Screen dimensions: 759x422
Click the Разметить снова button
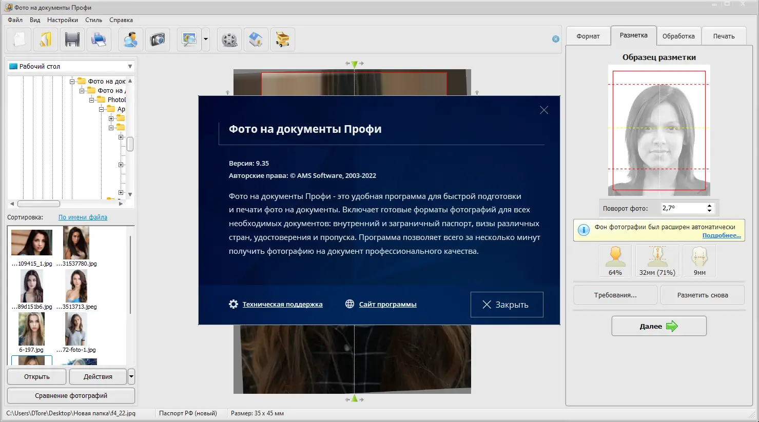tap(703, 295)
